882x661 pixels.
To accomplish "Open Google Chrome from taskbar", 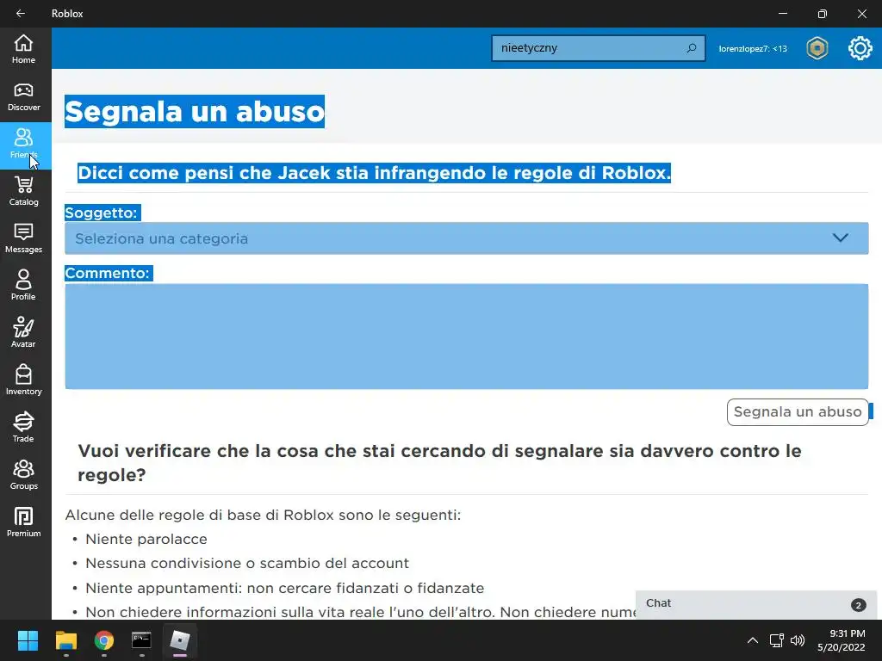I will pos(104,640).
